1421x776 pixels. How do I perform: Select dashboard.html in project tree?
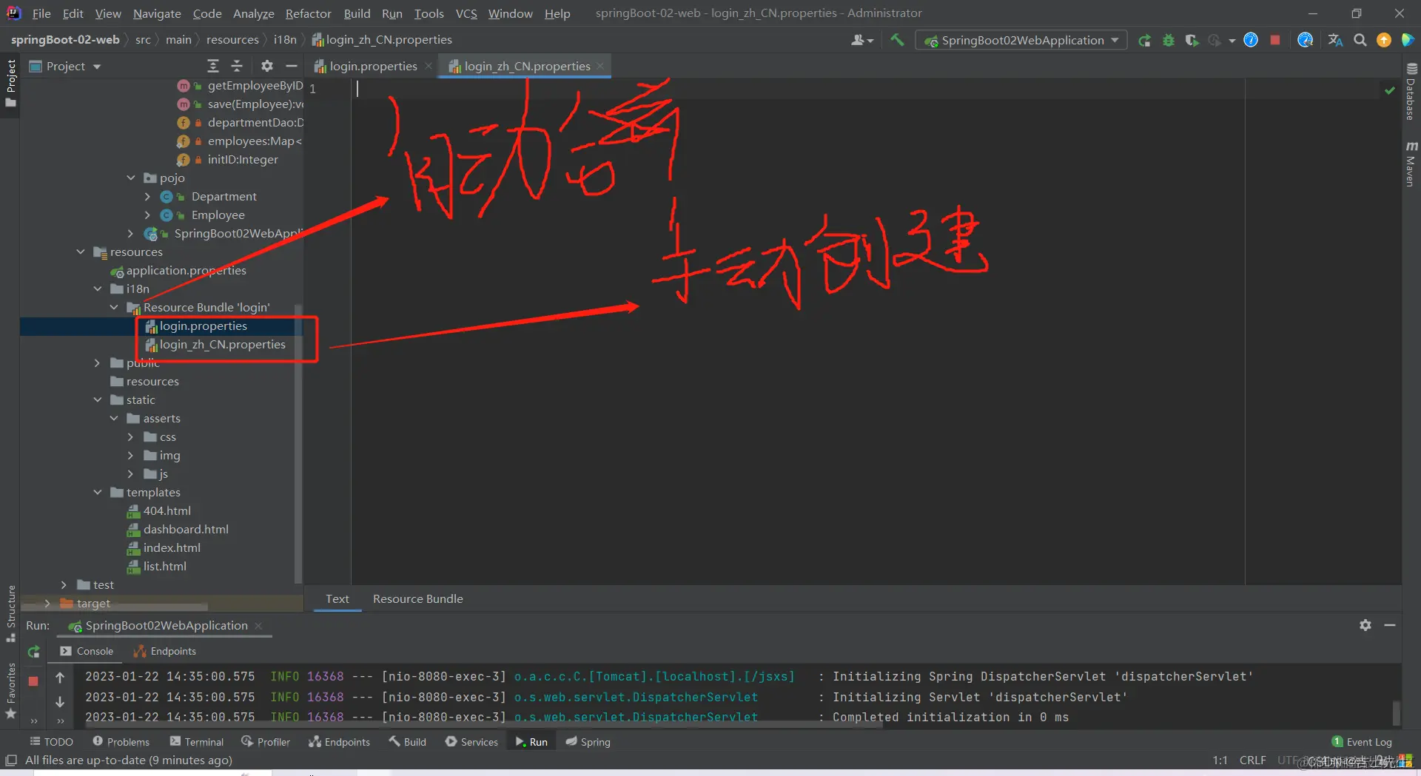click(186, 530)
